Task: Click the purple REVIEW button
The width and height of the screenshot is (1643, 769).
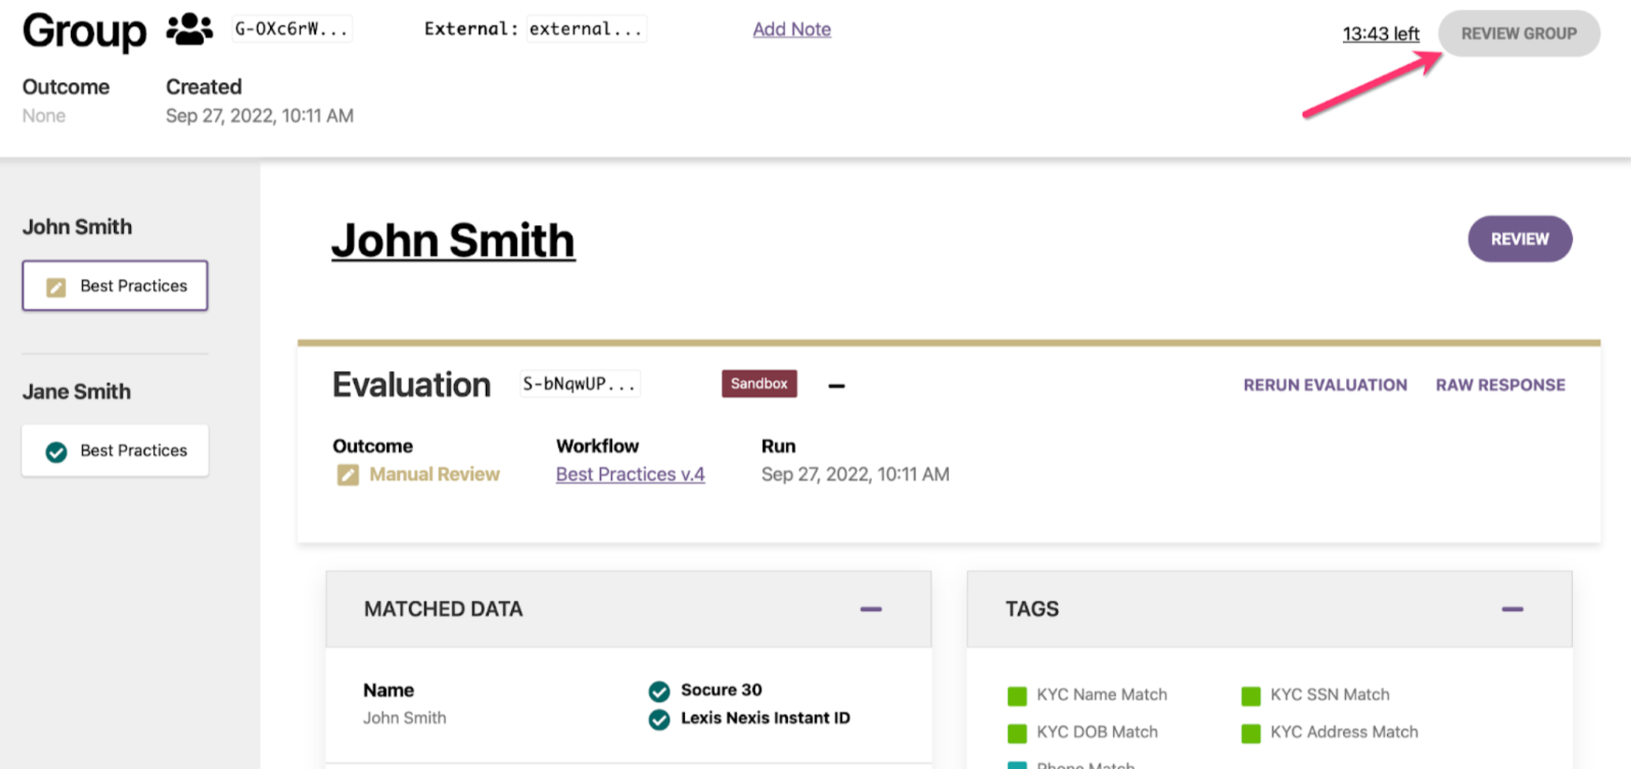Action: [x=1520, y=238]
